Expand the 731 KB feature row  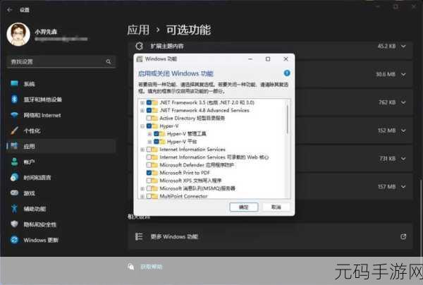[x=403, y=159]
